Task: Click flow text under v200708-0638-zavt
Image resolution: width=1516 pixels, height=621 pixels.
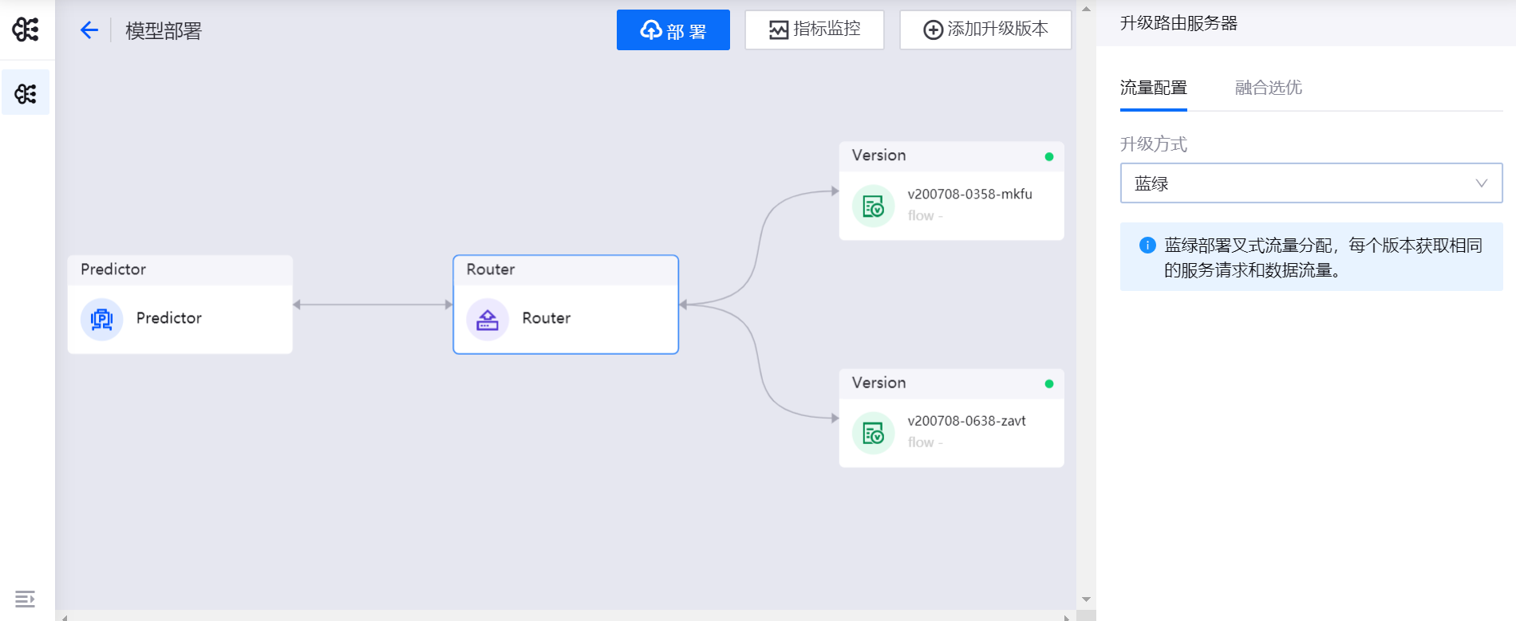Action: coord(925,442)
